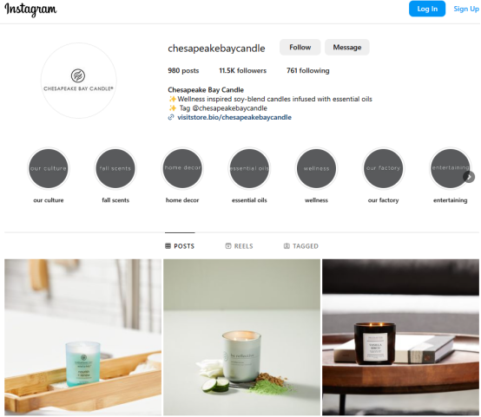View the 11.5K followers list
This screenshot has width=481, height=417.
click(242, 71)
